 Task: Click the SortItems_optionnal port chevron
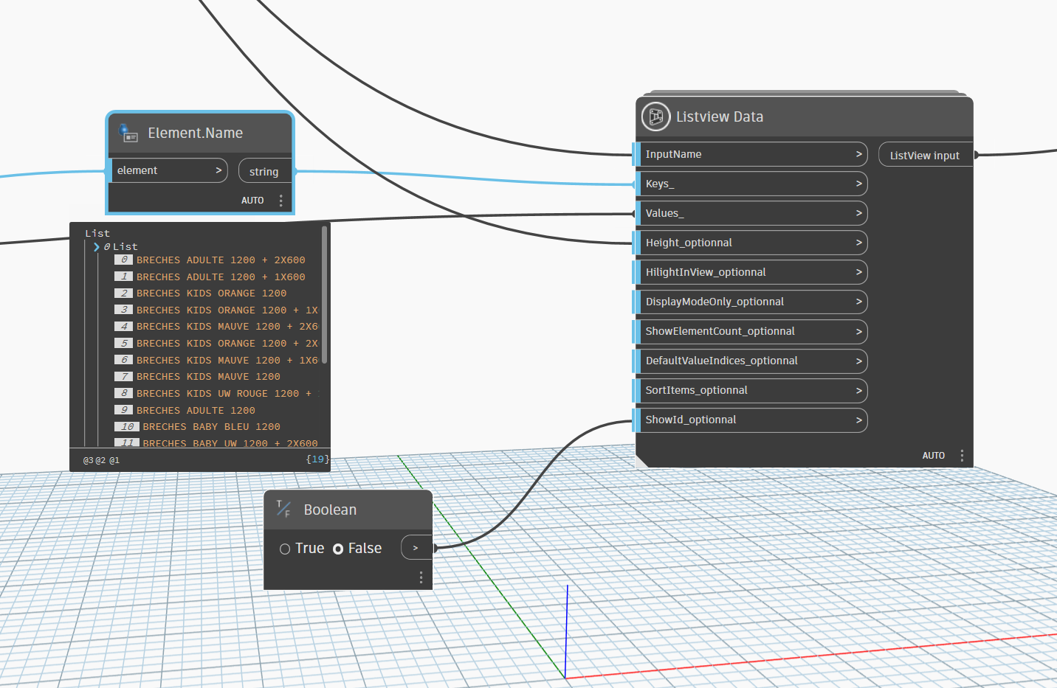[858, 390]
